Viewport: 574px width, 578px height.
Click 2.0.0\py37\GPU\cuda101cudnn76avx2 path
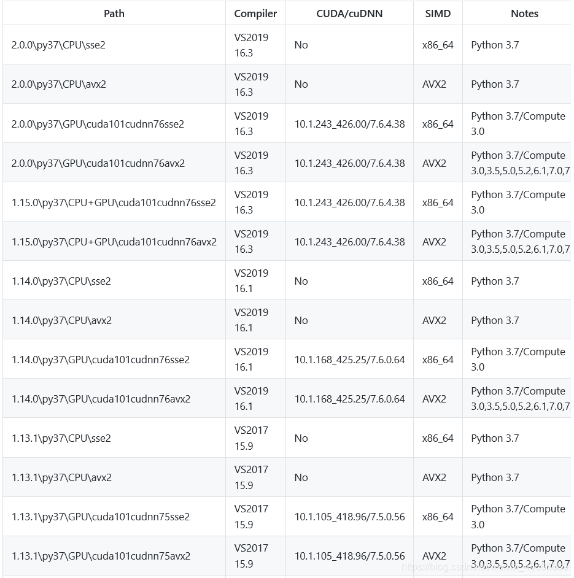pos(98,163)
